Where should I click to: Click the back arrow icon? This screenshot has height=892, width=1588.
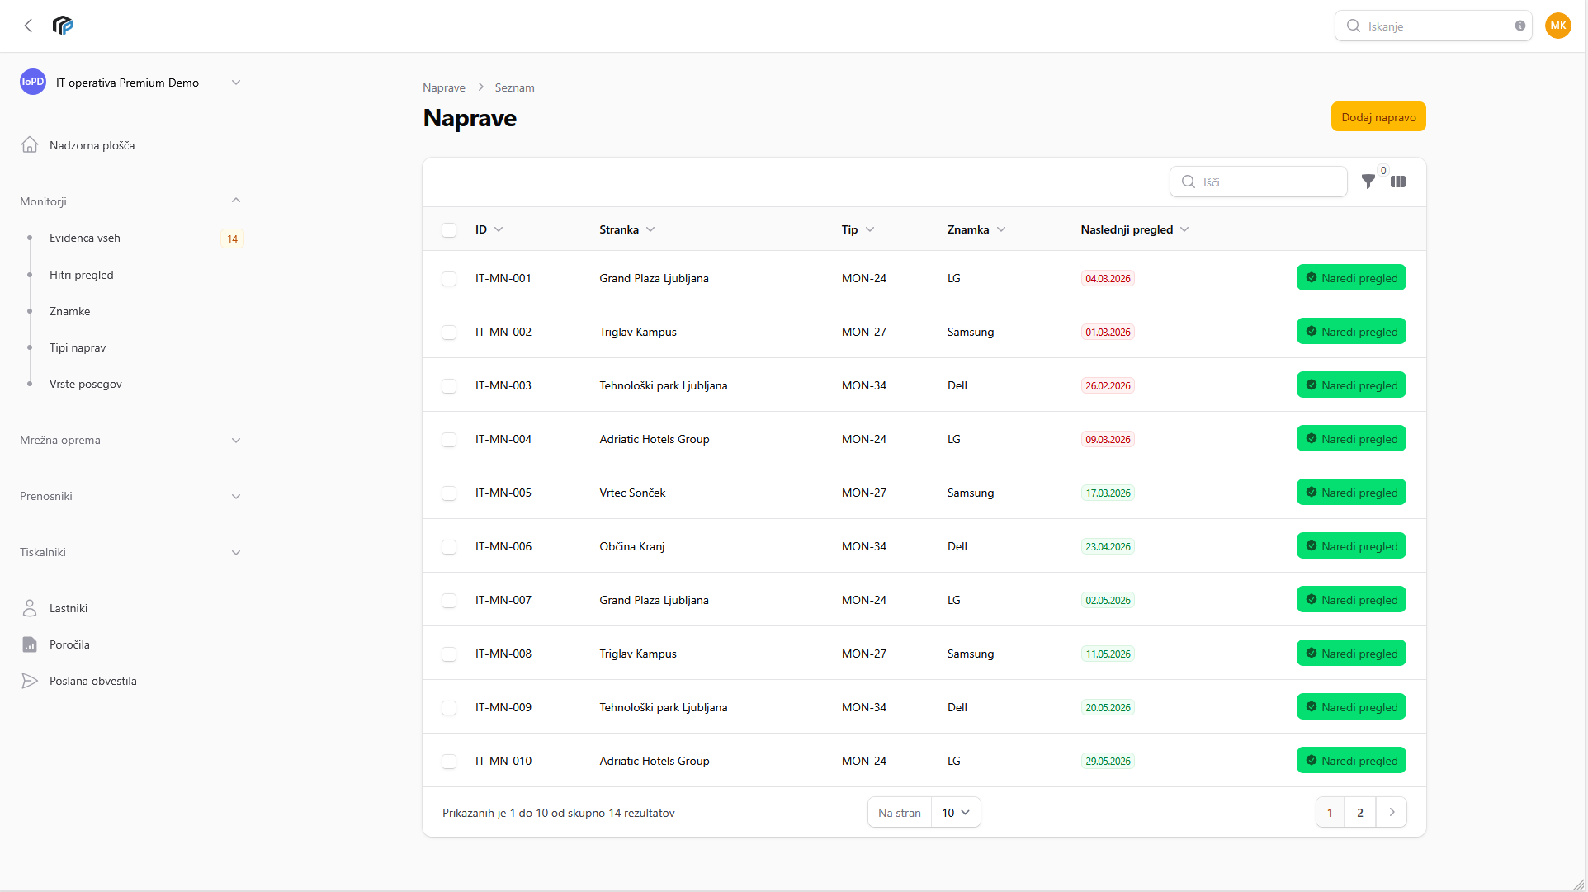point(28,26)
